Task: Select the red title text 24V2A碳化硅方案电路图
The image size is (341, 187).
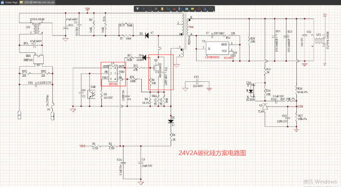Action: (x=212, y=153)
